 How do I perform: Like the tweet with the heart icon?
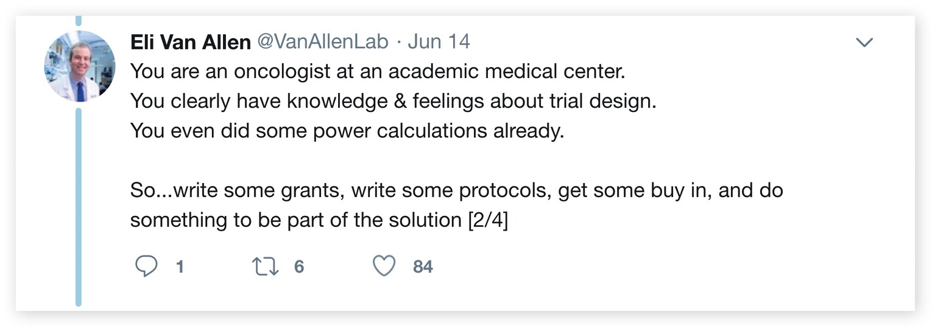[384, 267]
